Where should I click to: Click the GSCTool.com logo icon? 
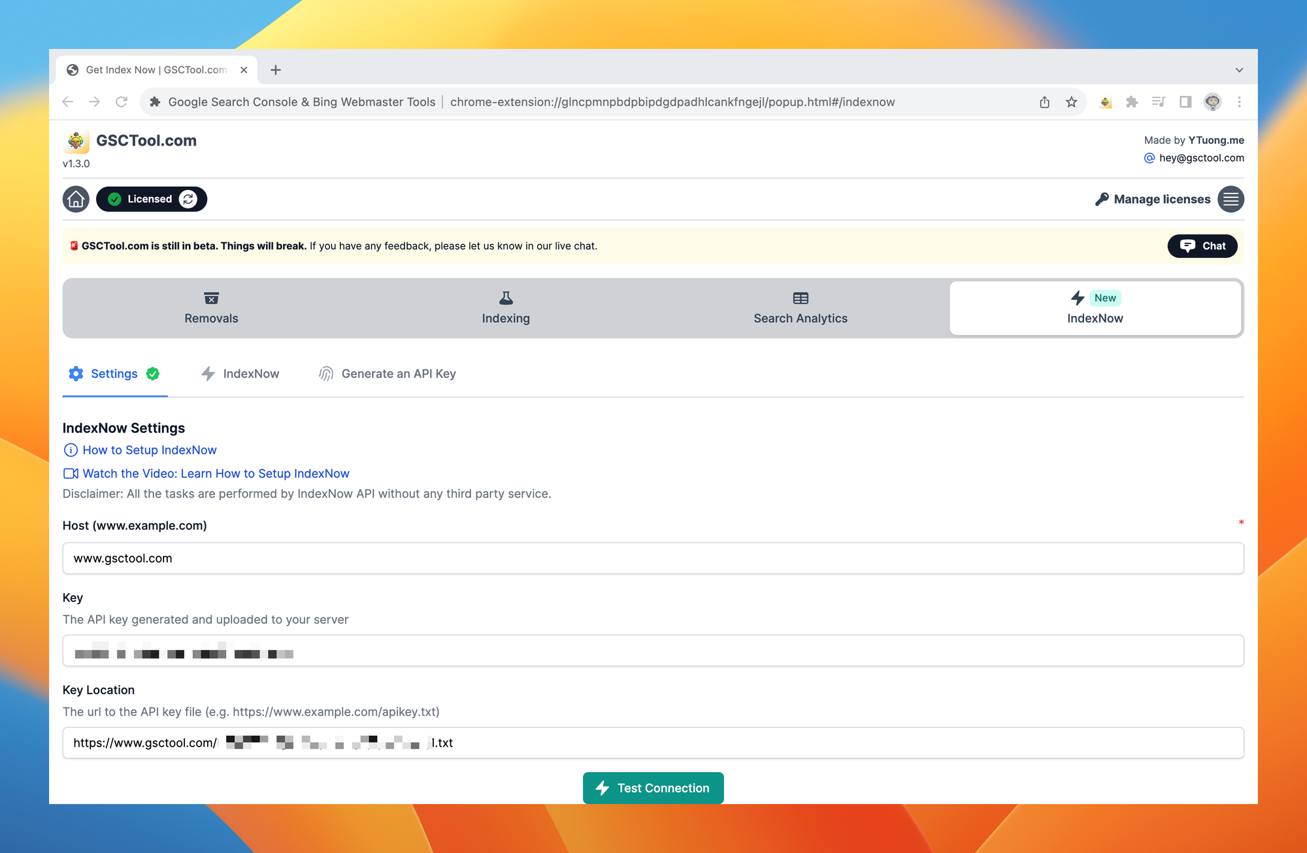76,140
